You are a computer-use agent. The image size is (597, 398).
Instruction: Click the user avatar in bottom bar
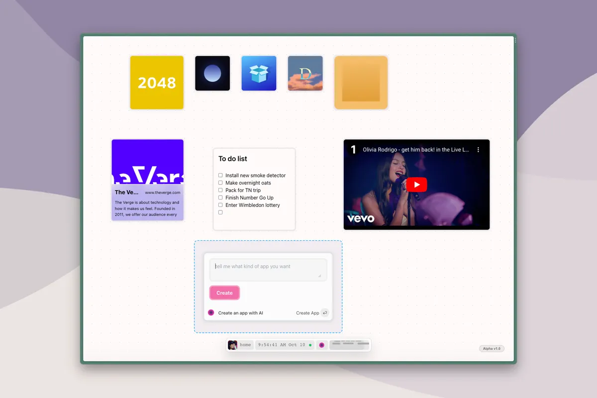click(232, 345)
